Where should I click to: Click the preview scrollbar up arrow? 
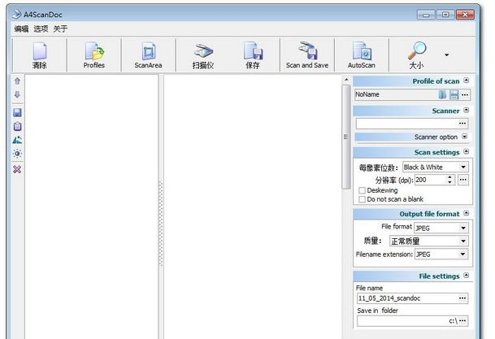pyautogui.click(x=346, y=80)
